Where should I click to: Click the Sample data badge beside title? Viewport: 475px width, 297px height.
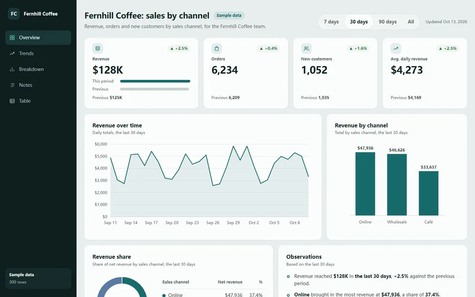click(x=229, y=16)
